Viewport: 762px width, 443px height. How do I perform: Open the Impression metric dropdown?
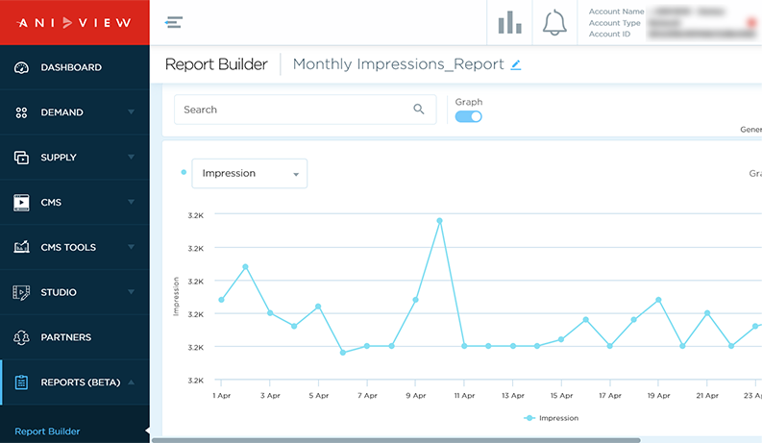pyautogui.click(x=249, y=174)
